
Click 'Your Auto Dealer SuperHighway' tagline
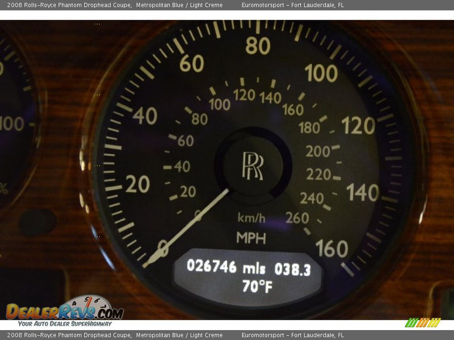point(65,324)
